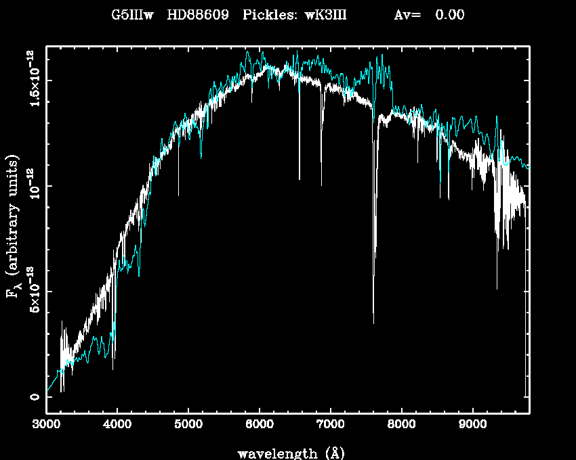Viewport: 576px width, 460px height.
Task: Click the 8000 wavelength tick label
Action: point(401,424)
